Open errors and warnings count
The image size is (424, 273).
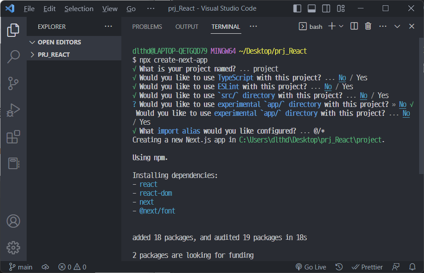coord(72,267)
